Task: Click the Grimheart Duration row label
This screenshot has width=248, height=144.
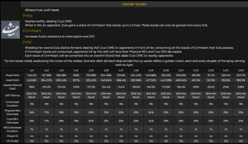Action: tap(13, 104)
